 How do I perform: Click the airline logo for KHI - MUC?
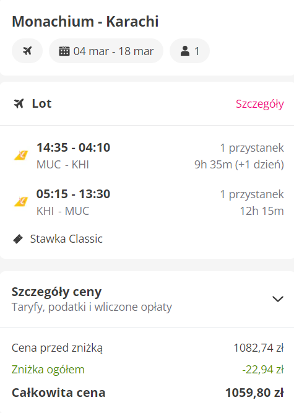[x=21, y=202]
